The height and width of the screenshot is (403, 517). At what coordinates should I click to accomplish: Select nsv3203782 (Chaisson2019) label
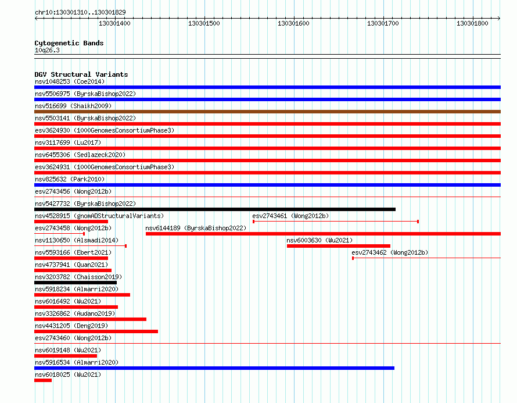pyautogui.click(x=78, y=277)
